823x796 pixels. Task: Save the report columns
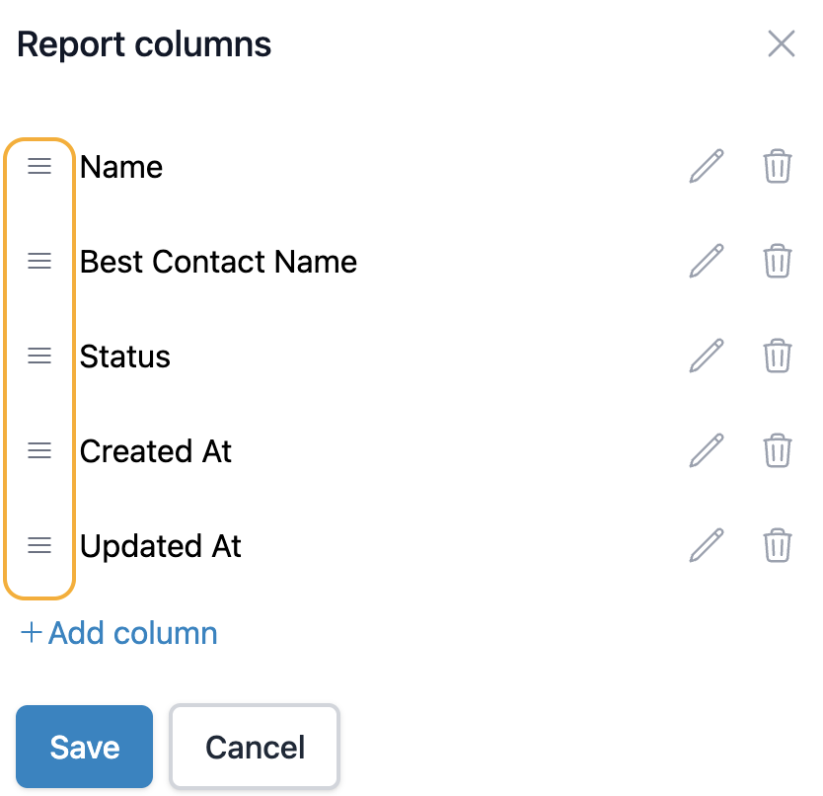pyautogui.click(x=85, y=747)
